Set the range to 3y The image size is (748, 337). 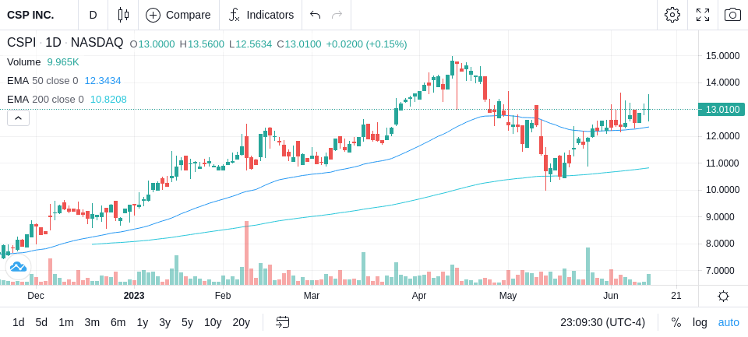click(164, 322)
